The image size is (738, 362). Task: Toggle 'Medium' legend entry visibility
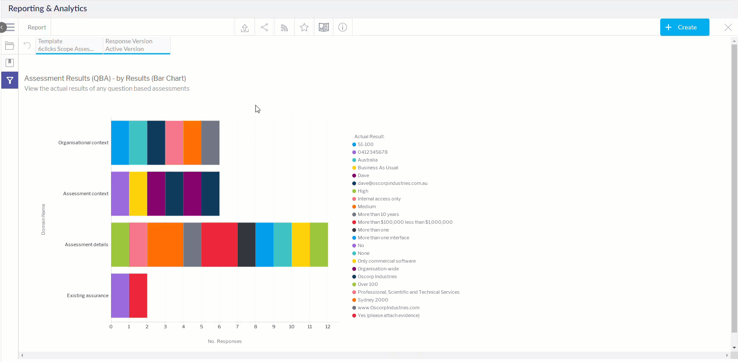pyautogui.click(x=366, y=206)
